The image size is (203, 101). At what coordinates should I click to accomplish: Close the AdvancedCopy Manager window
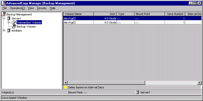tap(199, 3)
